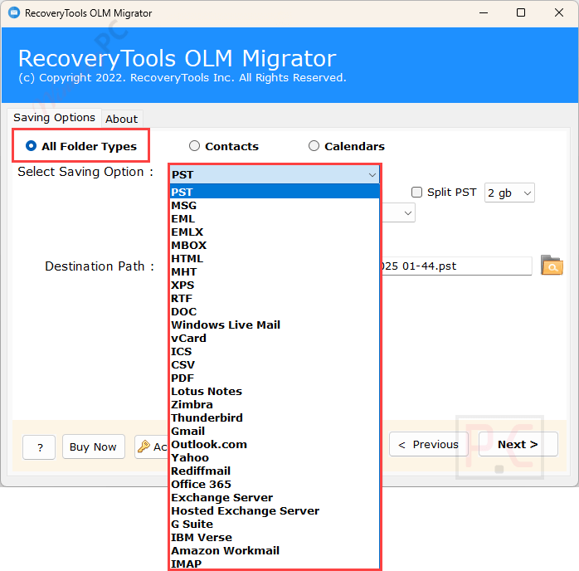Screen dimensions: 579x571
Task: Choose vCard from the saving list
Action: 275,339
